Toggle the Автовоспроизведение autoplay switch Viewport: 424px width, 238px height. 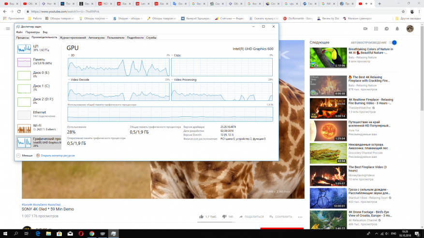click(x=393, y=42)
